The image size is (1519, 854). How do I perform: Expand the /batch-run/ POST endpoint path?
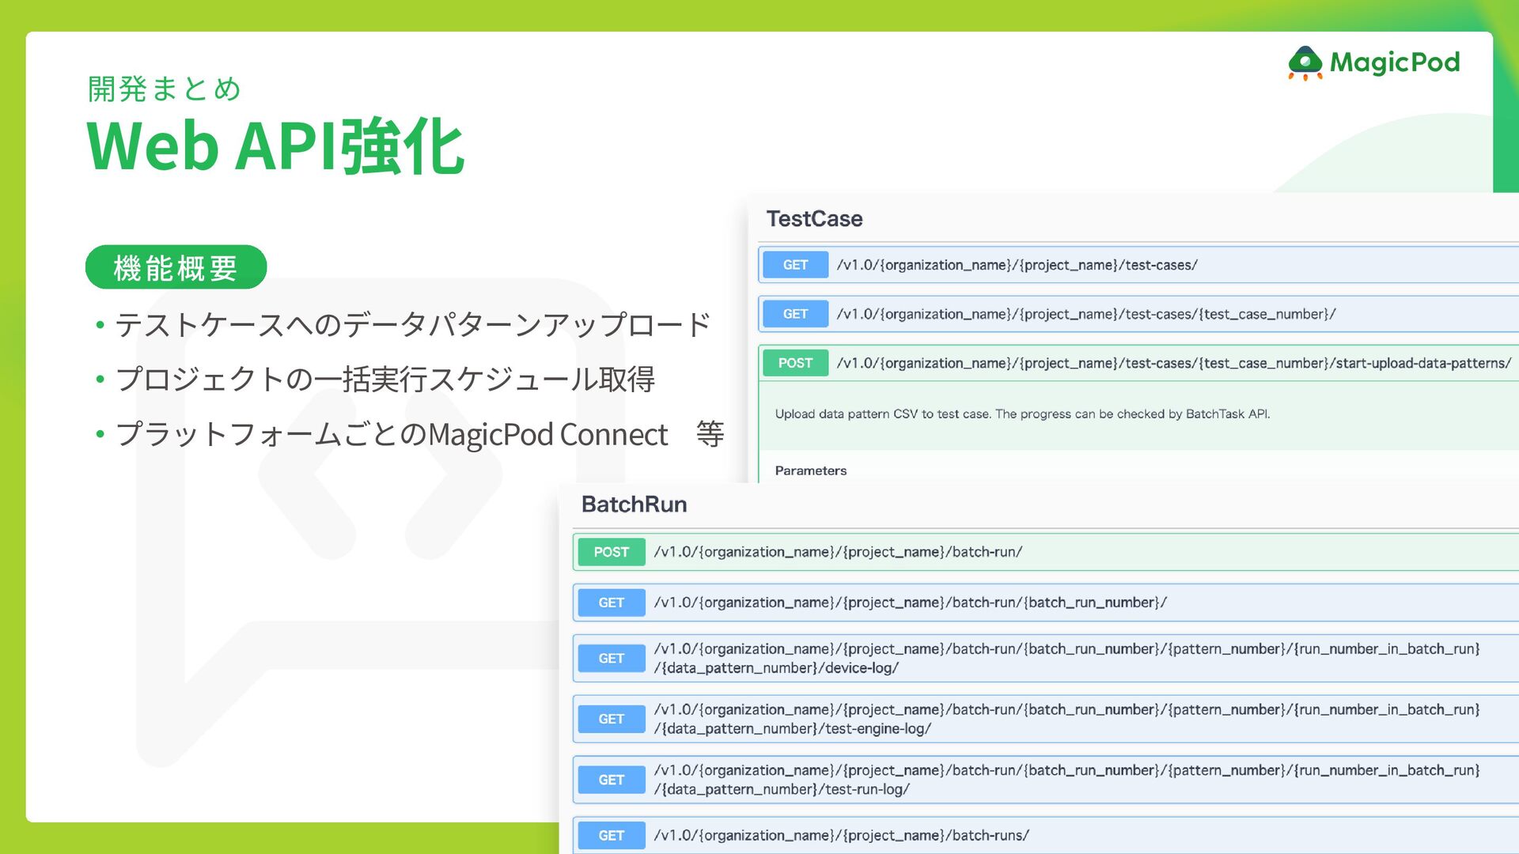point(838,552)
